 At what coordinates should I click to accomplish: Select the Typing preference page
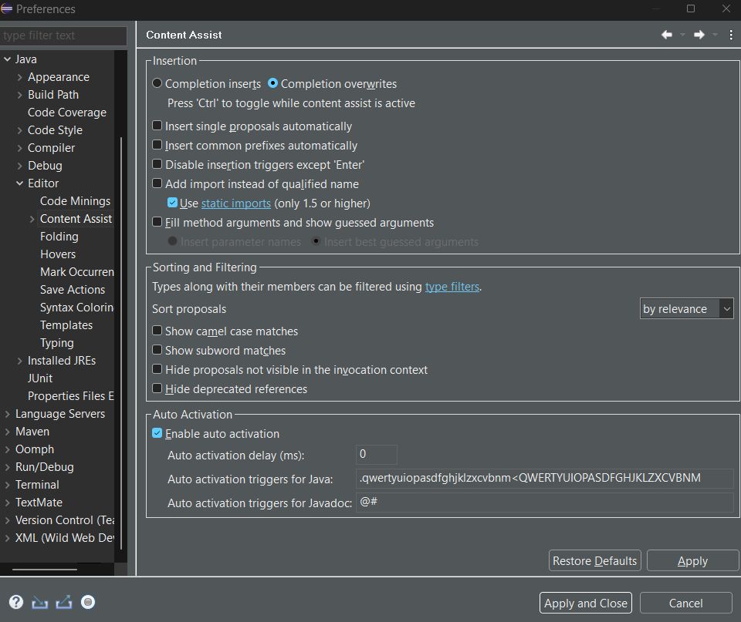(x=56, y=343)
